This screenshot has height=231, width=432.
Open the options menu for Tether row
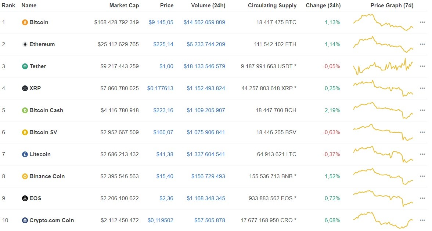click(x=422, y=66)
